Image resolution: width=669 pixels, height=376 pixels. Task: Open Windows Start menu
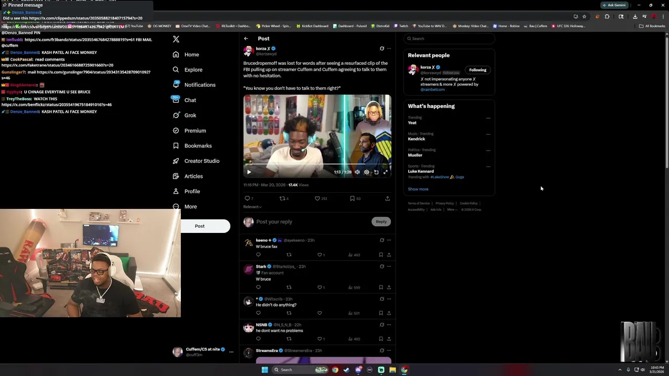click(264, 370)
